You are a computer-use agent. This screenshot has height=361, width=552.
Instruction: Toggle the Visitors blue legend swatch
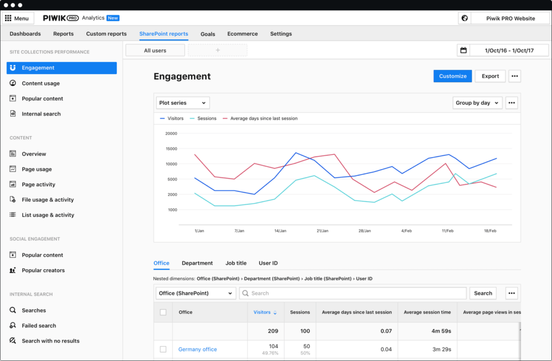(162, 118)
